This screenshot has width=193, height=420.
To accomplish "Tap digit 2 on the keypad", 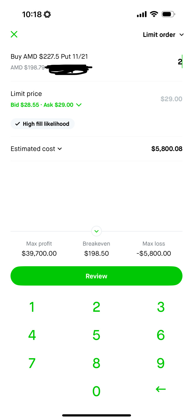I will pos(96,307).
